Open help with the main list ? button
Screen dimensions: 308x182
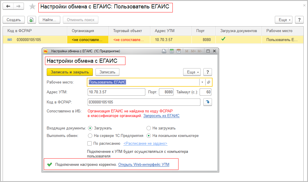click(x=299, y=20)
